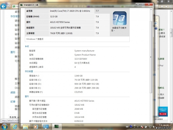Viewport: 173px width, 130px height.
Task: Click the search magnifier in background window
Action: click(x=155, y=24)
